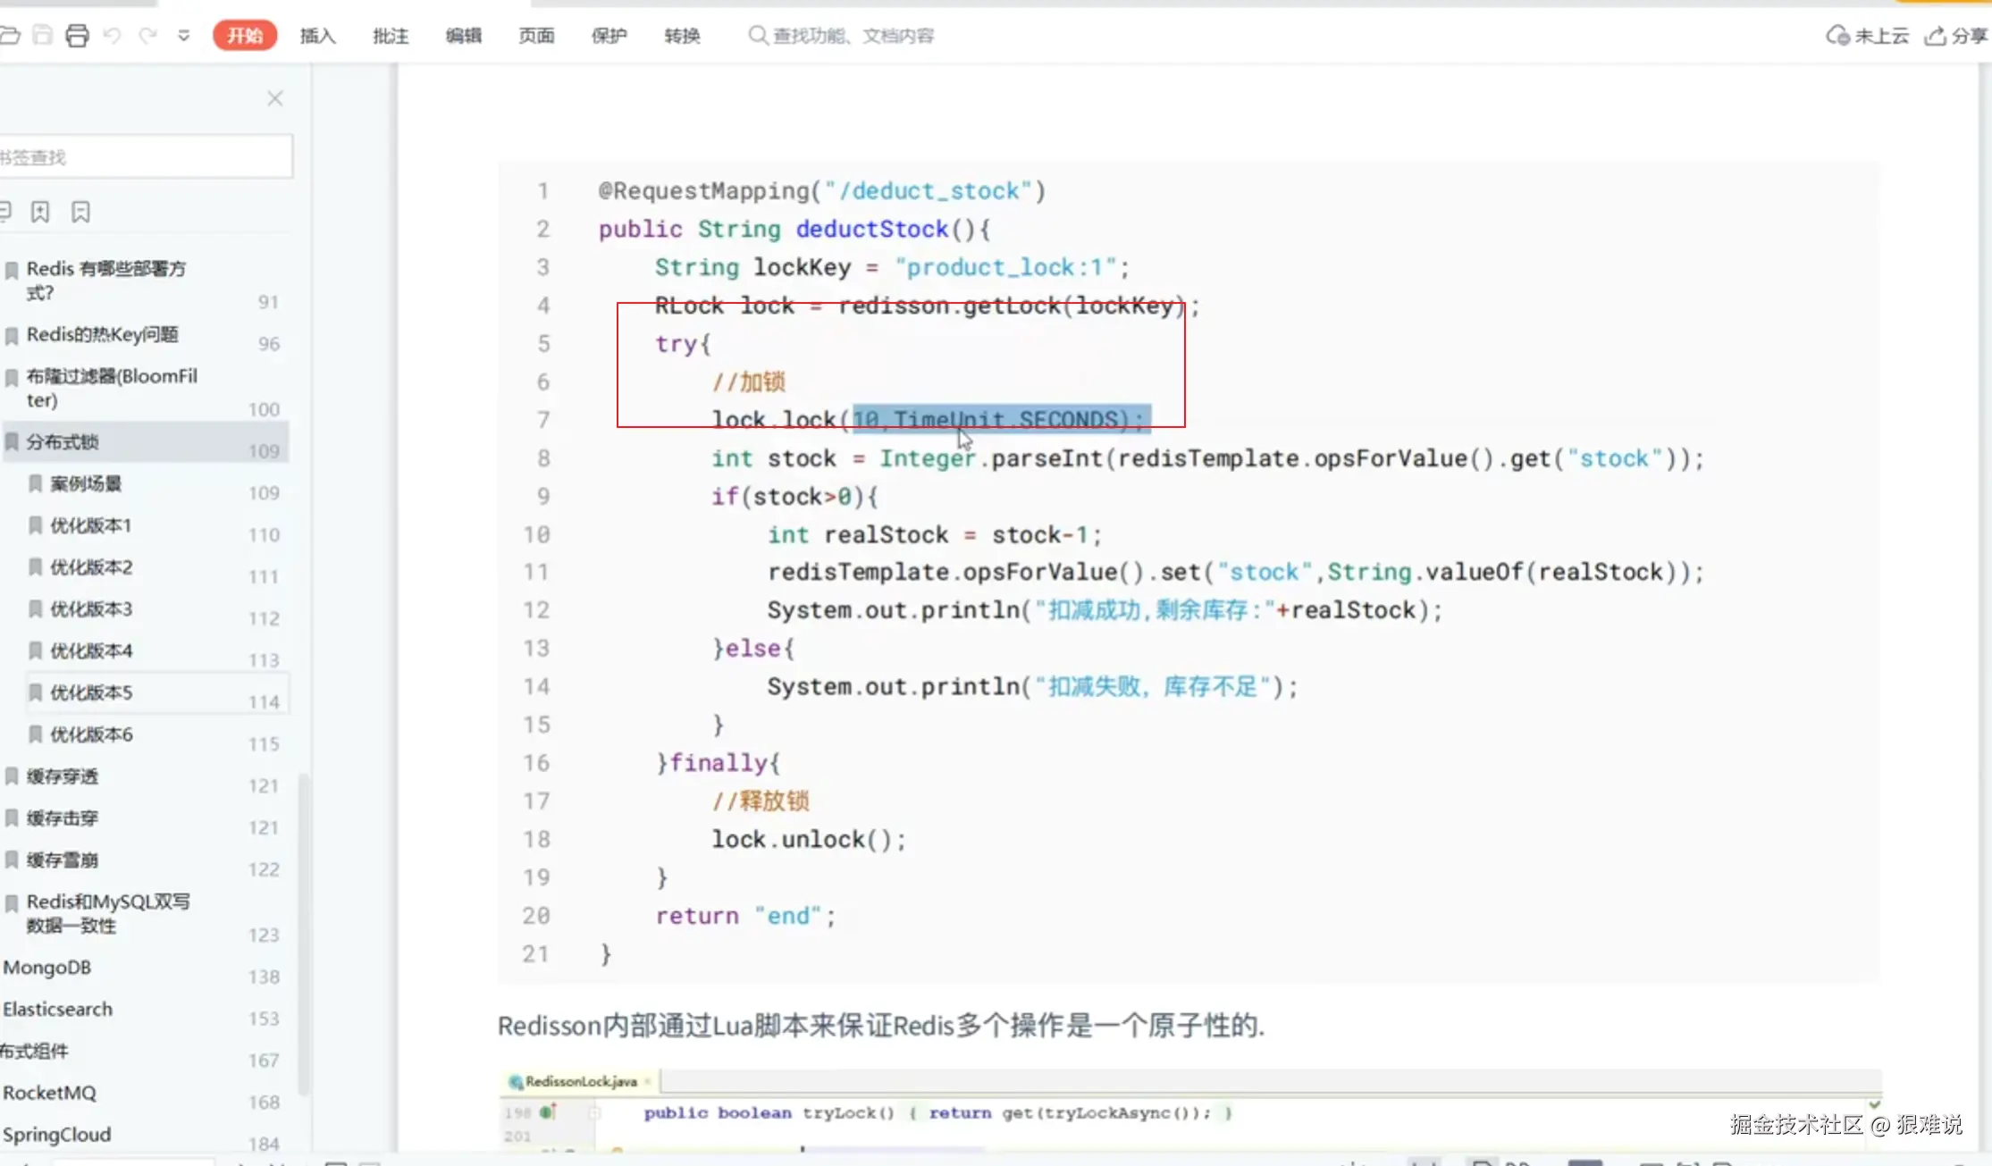Switch to the 保护 tab
Viewport: 1992px width, 1166px height.
point(609,36)
